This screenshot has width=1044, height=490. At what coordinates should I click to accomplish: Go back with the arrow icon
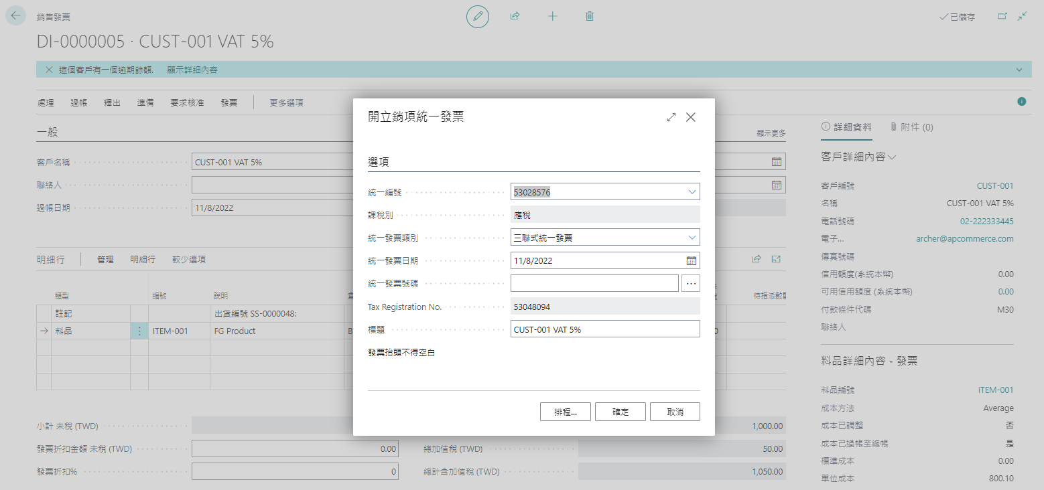tap(16, 16)
